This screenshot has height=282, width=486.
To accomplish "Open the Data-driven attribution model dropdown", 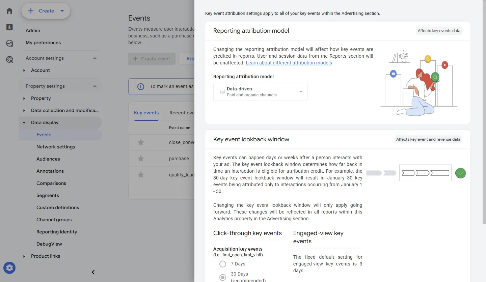I will pyautogui.click(x=261, y=92).
